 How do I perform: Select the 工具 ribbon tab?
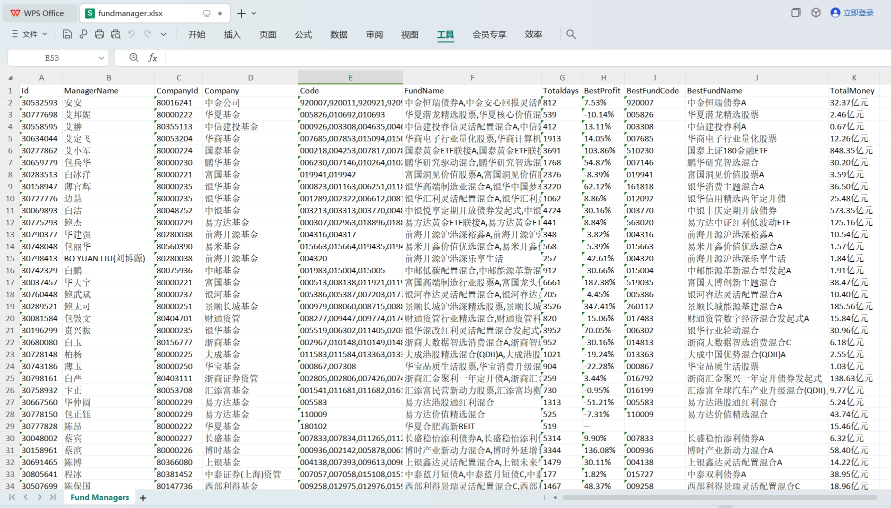coord(445,34)
